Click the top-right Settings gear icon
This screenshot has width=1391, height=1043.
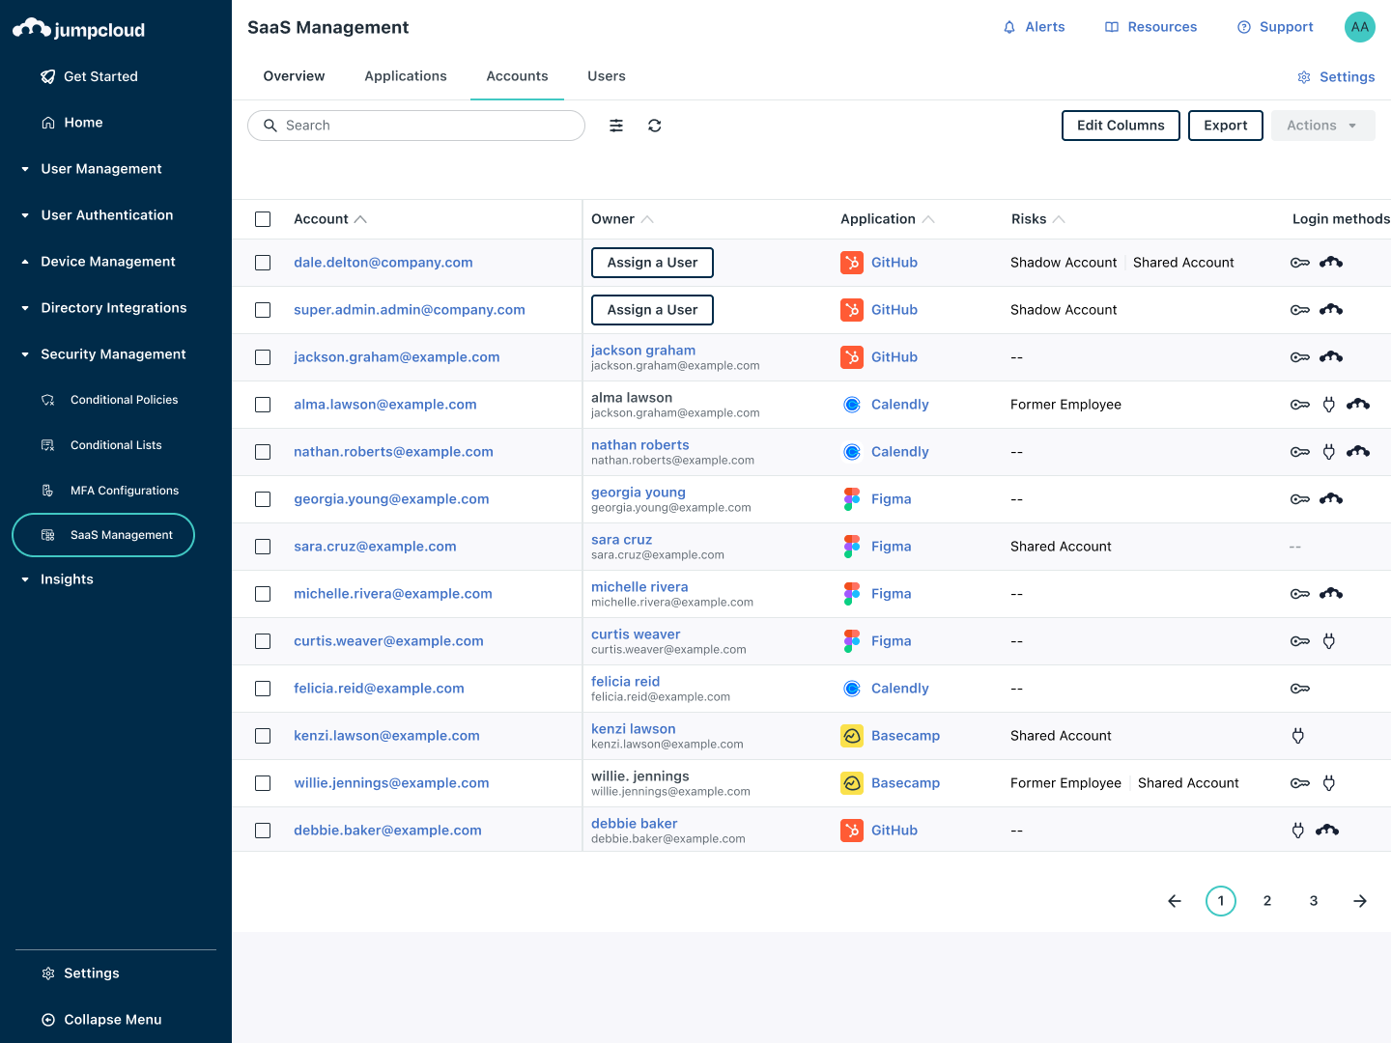click(x=1304, y=77)
